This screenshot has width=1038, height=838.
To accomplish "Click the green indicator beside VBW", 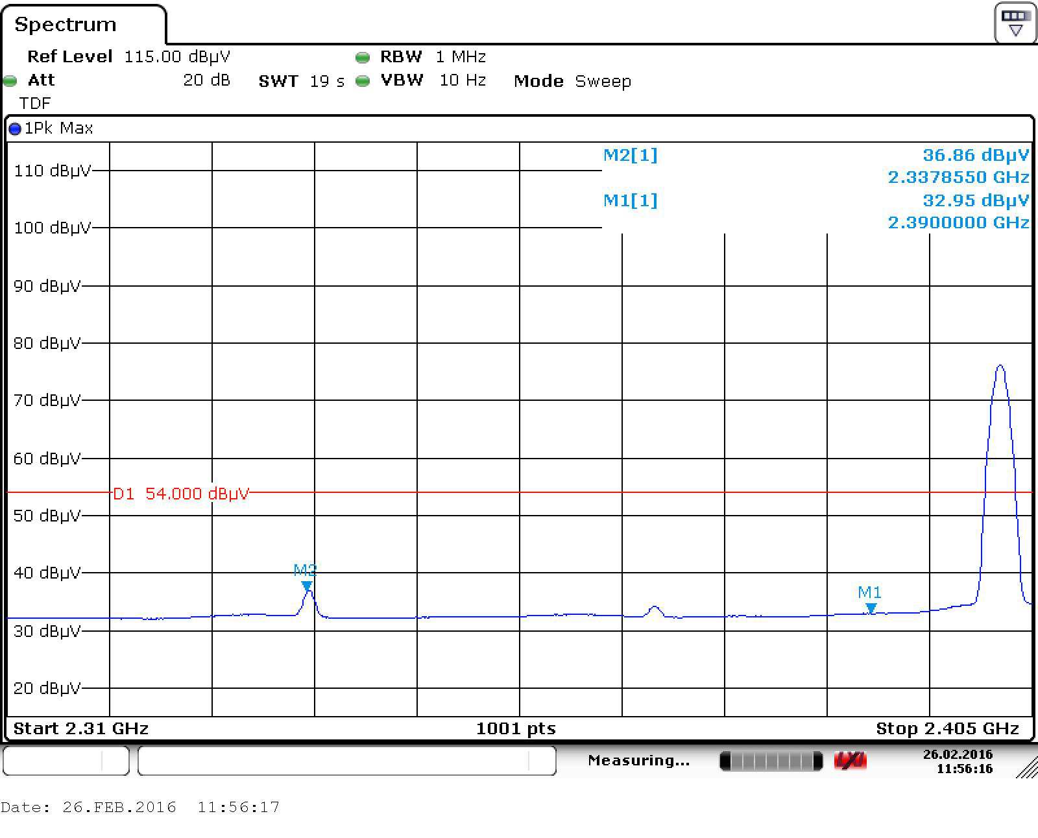I will coord(363,81).
